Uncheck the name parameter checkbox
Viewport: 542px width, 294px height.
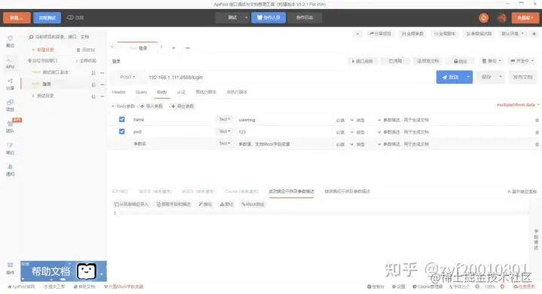point(122,119)
